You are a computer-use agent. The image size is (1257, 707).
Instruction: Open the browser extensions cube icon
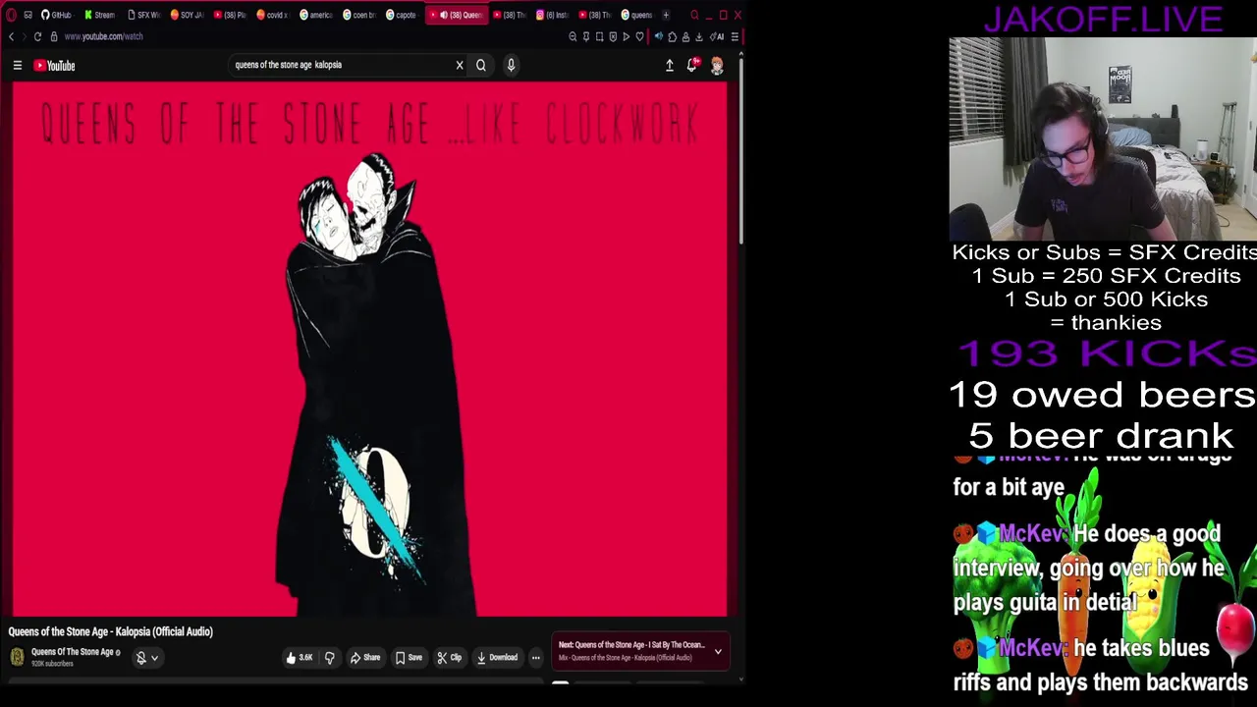point(673,36)
